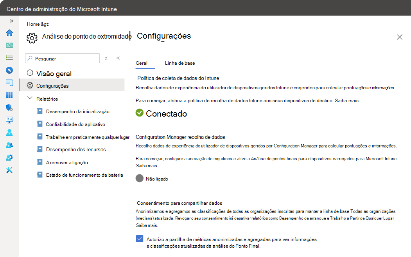Open Trabalhe em praticamente qualquer lugar report

[x=88, y=137]
